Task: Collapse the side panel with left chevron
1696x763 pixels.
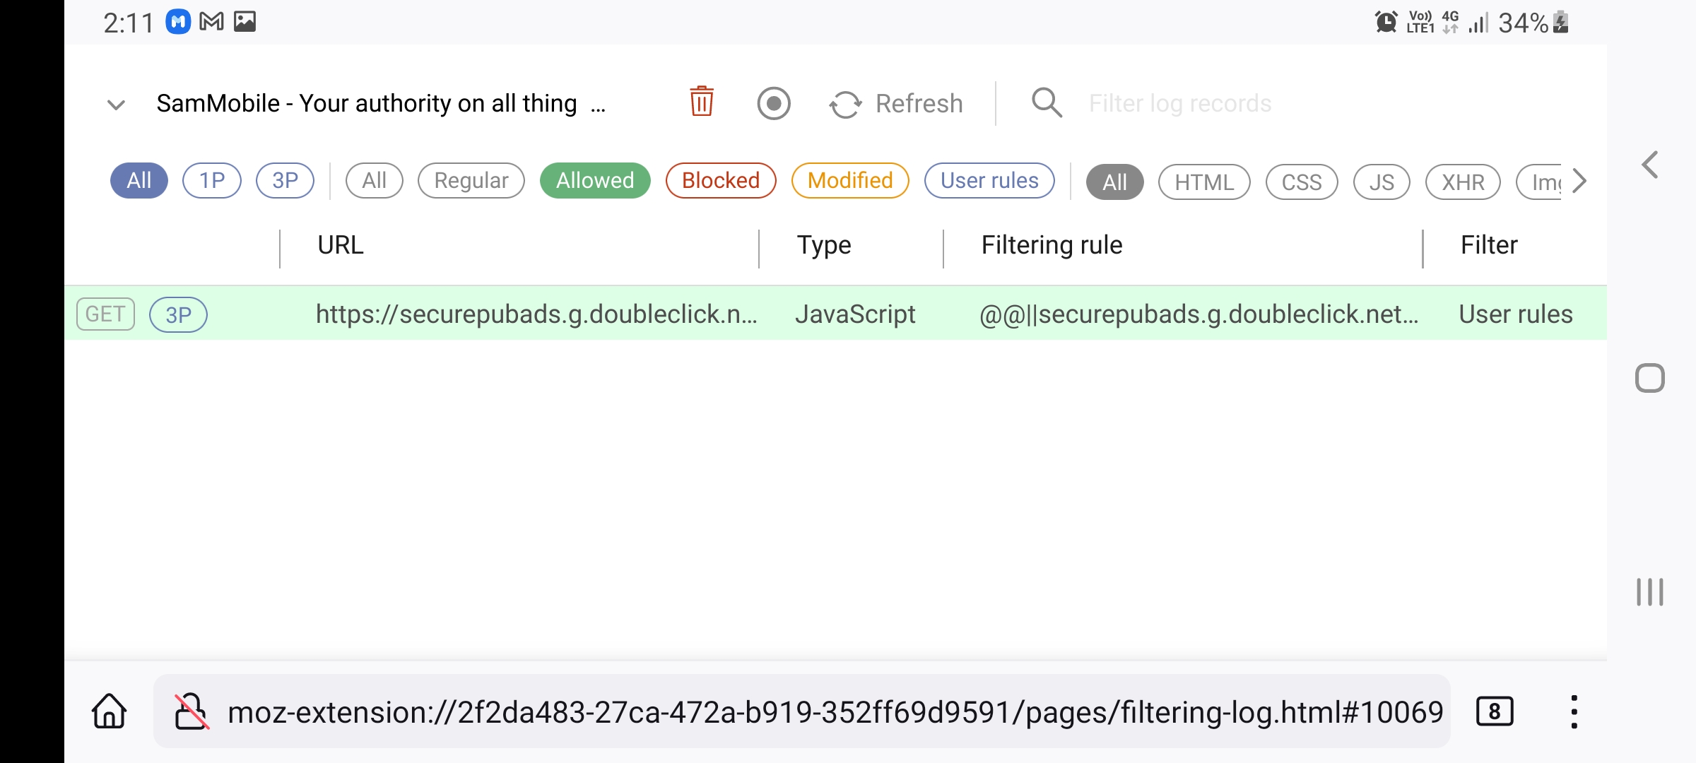Action: tap(1649, 164)
